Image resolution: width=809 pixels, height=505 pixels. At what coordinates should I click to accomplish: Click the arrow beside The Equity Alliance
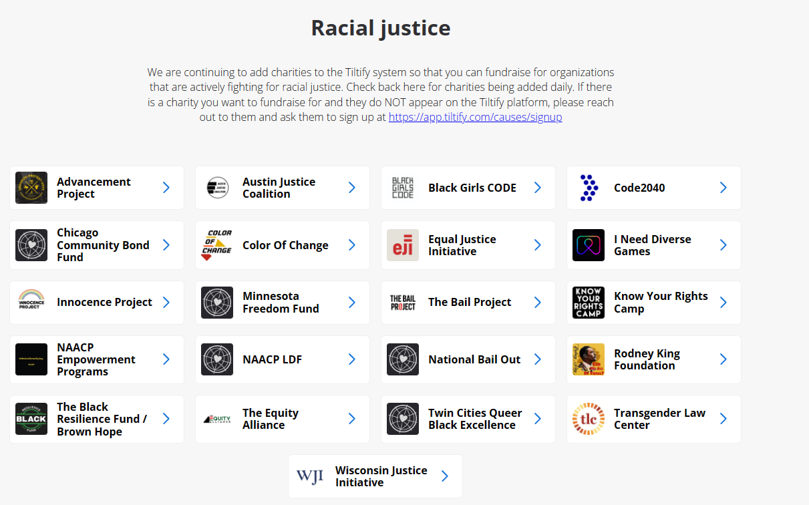[352, 419]
